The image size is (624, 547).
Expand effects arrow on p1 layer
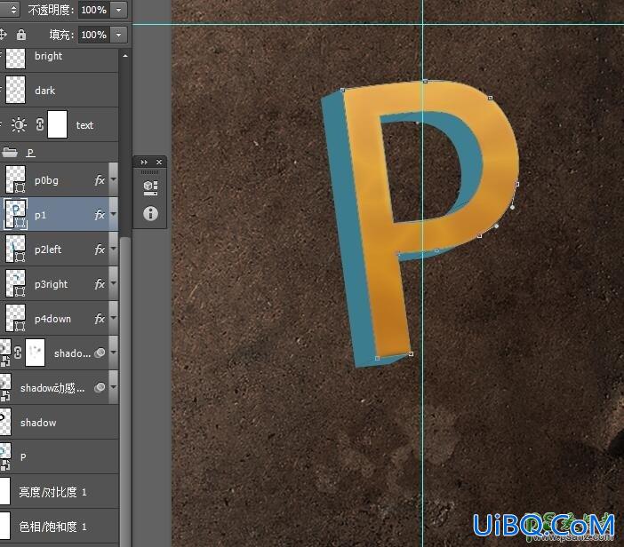[x=114, y=214]
